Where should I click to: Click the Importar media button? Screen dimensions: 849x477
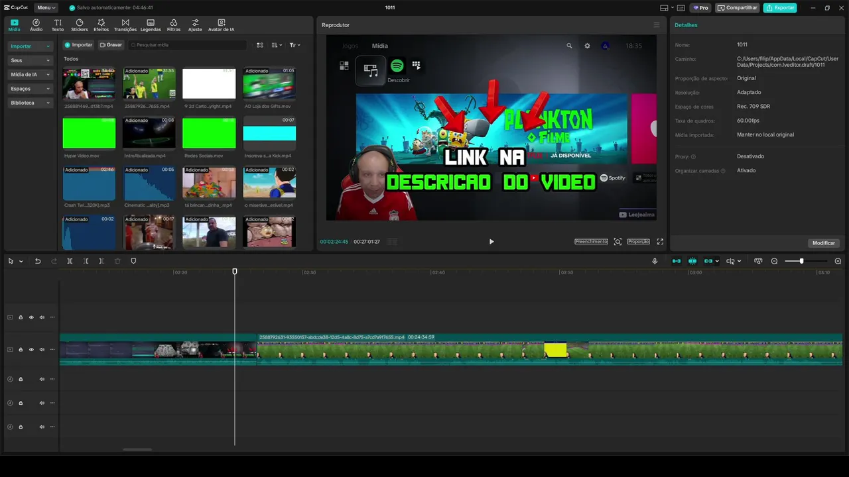coord(78,45)
